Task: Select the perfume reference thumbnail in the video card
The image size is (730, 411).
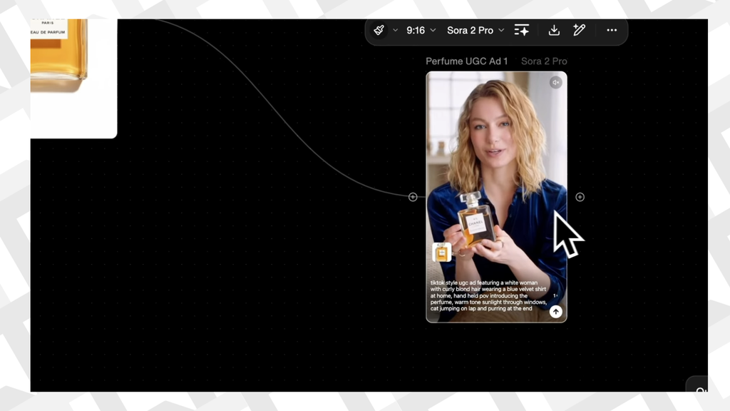Action: (442, 252)
